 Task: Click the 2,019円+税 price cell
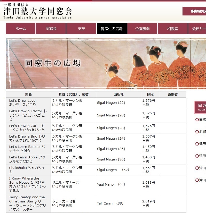click(150, 203)
